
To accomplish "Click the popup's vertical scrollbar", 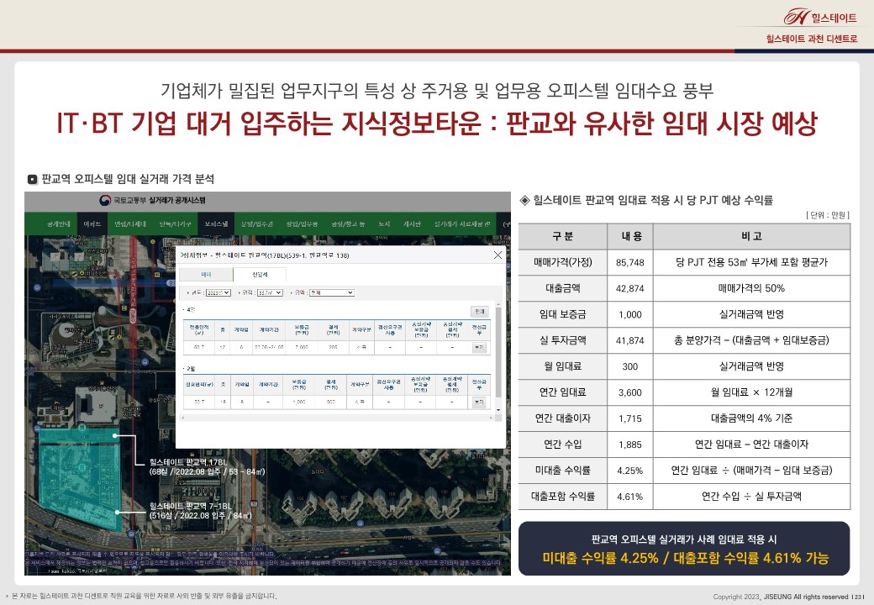I will click(x=500, y=353).
